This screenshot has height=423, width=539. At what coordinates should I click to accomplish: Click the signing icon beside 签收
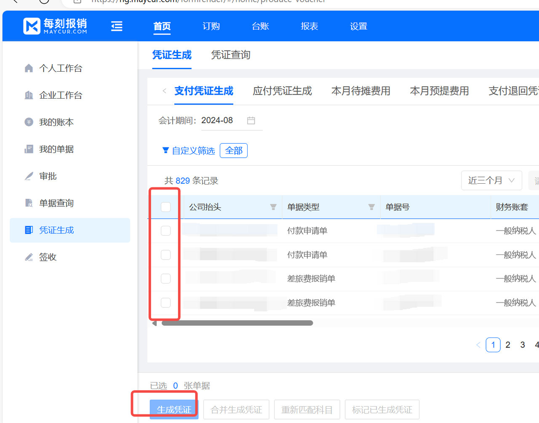pyautogui.click(x=29, y=257)
